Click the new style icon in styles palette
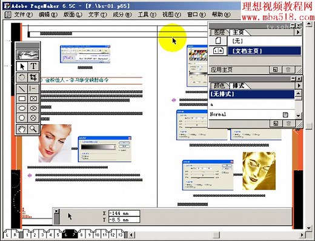 point(276,124)
